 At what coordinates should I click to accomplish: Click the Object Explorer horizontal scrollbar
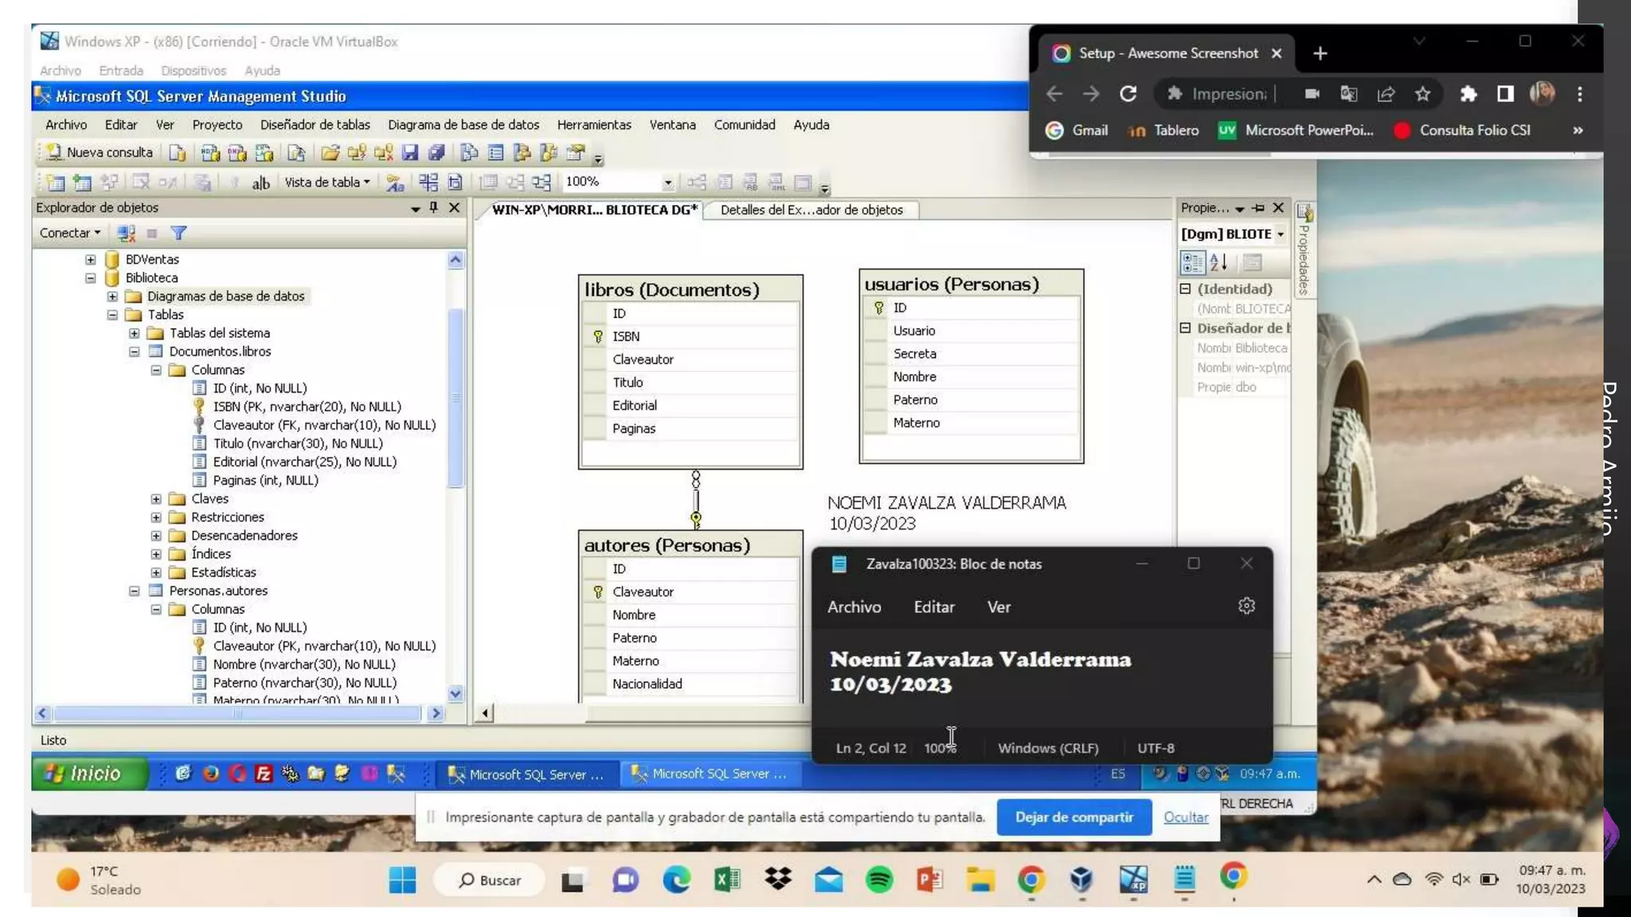(237, 713)
